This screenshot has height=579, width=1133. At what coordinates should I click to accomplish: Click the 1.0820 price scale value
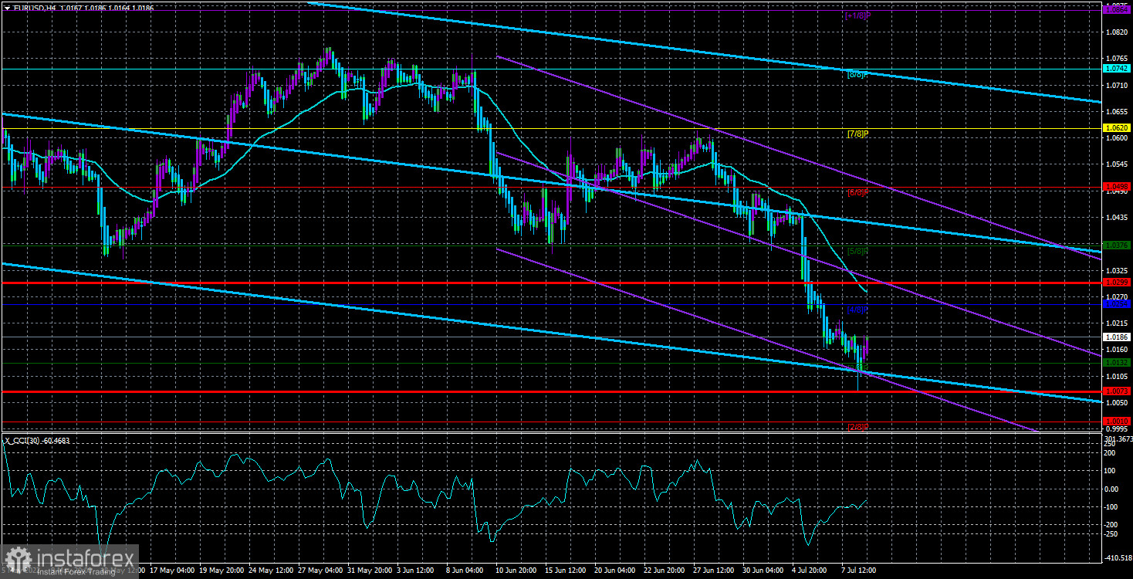pyautogui.click(x=1116, y=32)
